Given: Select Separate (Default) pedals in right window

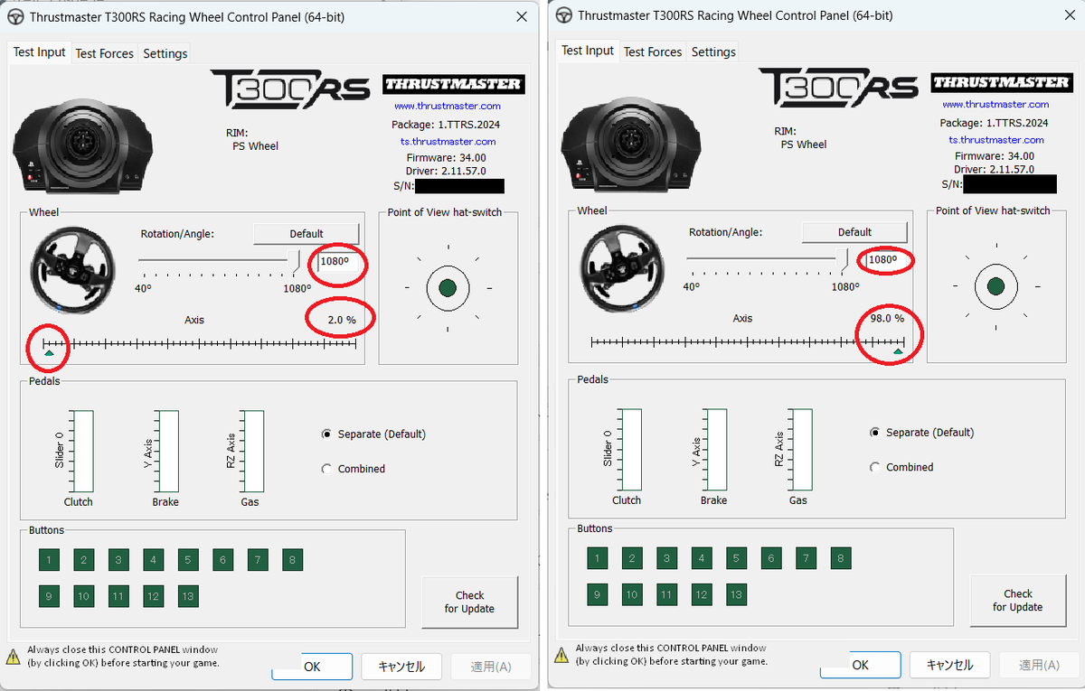Looking at the screenshot, I should 922,433.
